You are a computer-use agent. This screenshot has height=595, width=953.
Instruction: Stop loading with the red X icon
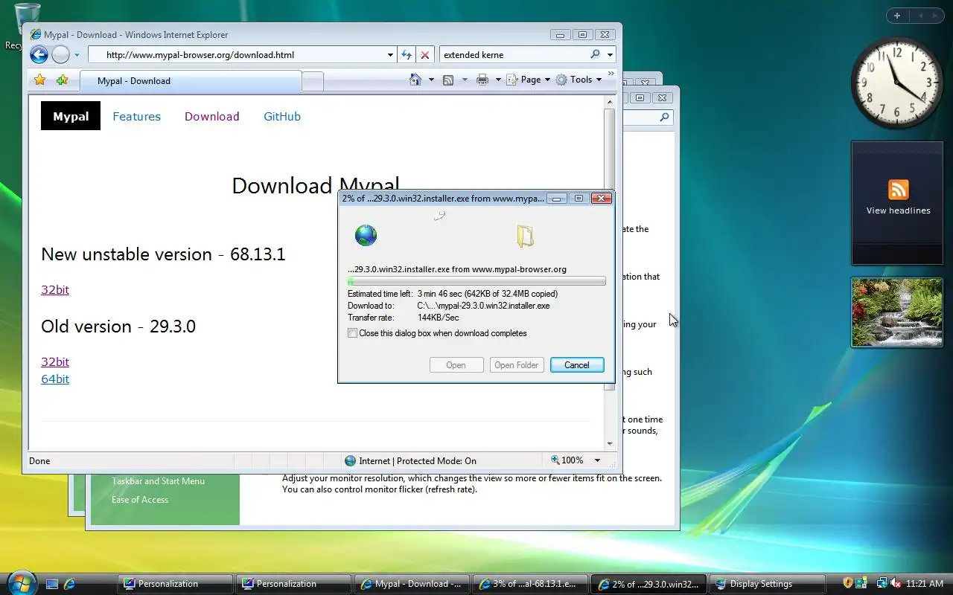point(425,54)
